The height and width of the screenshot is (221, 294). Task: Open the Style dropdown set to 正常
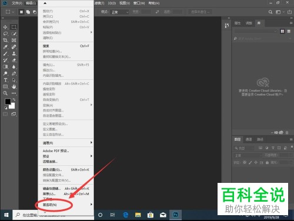(119, 12)
